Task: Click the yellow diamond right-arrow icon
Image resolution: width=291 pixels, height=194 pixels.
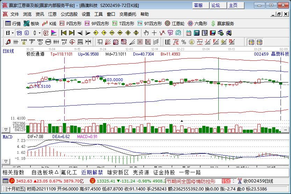Action: [104, 33]
